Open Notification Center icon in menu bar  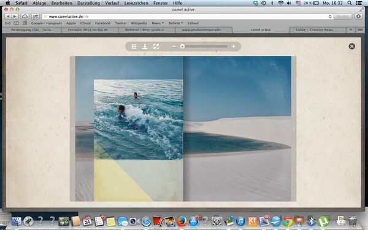(359, 3)
